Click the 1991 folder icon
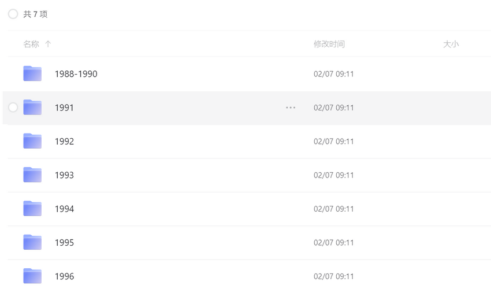Screen dimensions: 491x296 point(32,108)
